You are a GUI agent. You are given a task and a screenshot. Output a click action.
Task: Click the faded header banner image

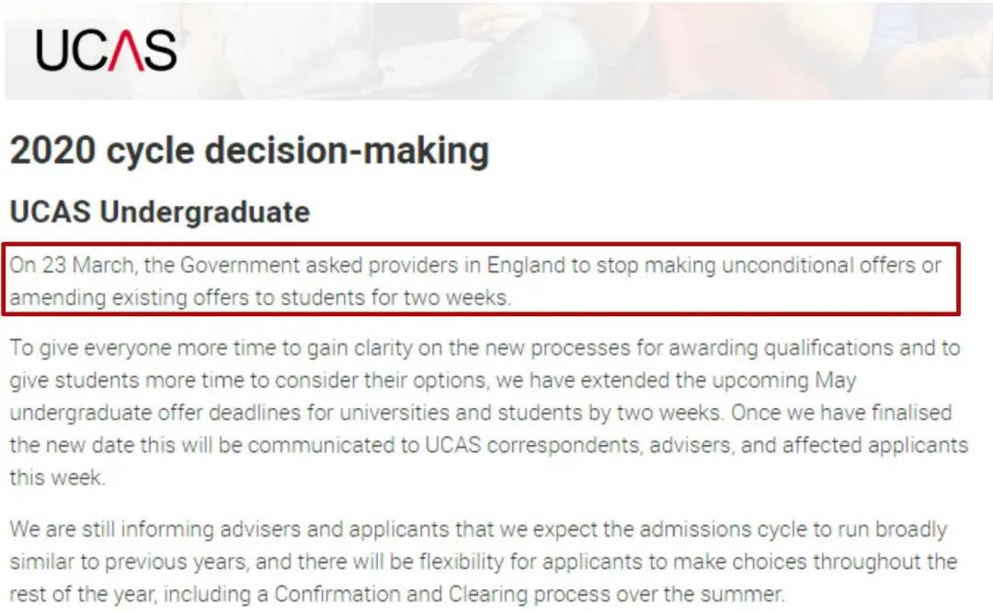click(588, 50)
